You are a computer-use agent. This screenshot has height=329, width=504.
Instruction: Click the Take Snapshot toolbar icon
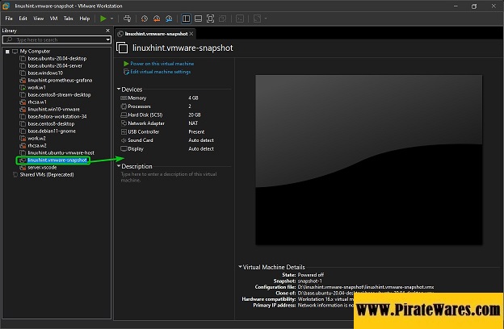[x=144, y=18]
